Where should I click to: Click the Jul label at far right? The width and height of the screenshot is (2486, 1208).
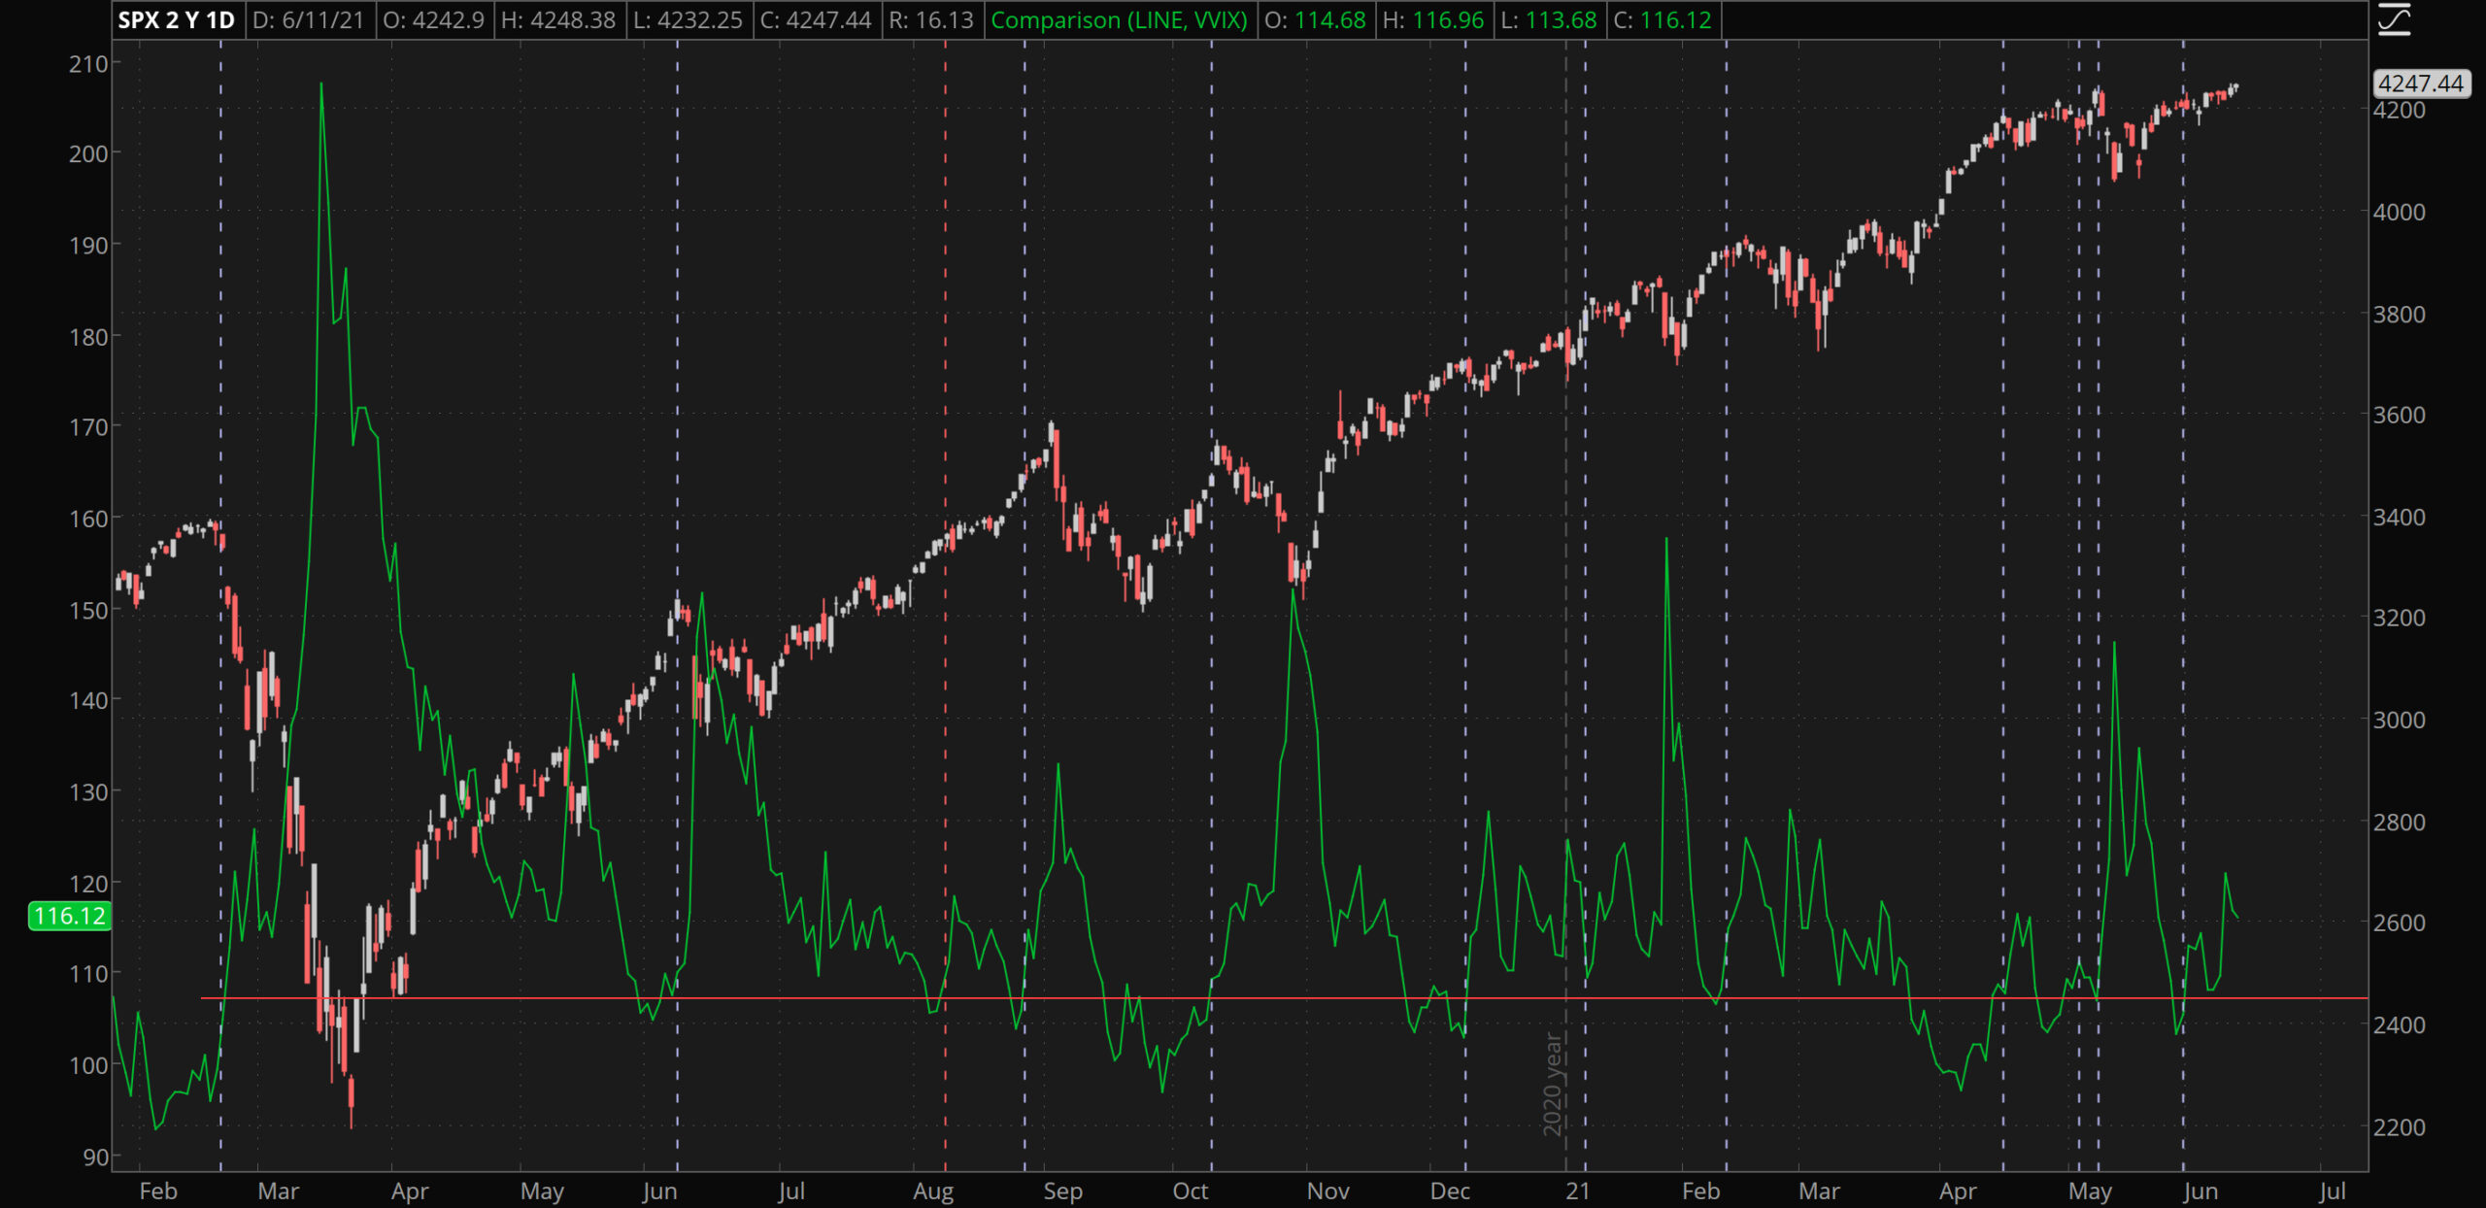tap(2332, 1191)
